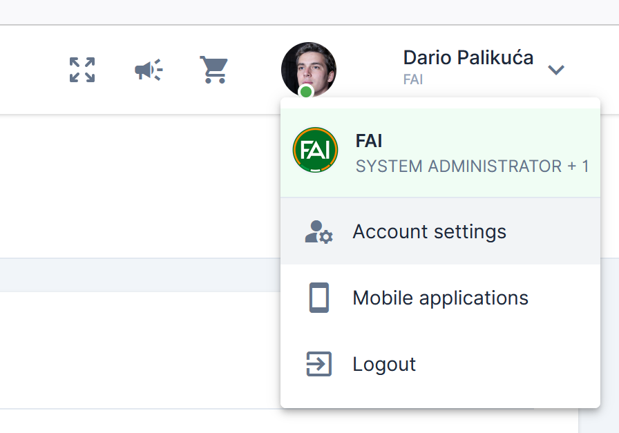Click the SYSTEM ADMINISTRATOR + 1 role text
Screen dimensions: 619x433
[x=472, y=166]
